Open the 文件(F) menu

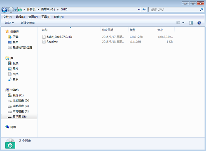7,17
